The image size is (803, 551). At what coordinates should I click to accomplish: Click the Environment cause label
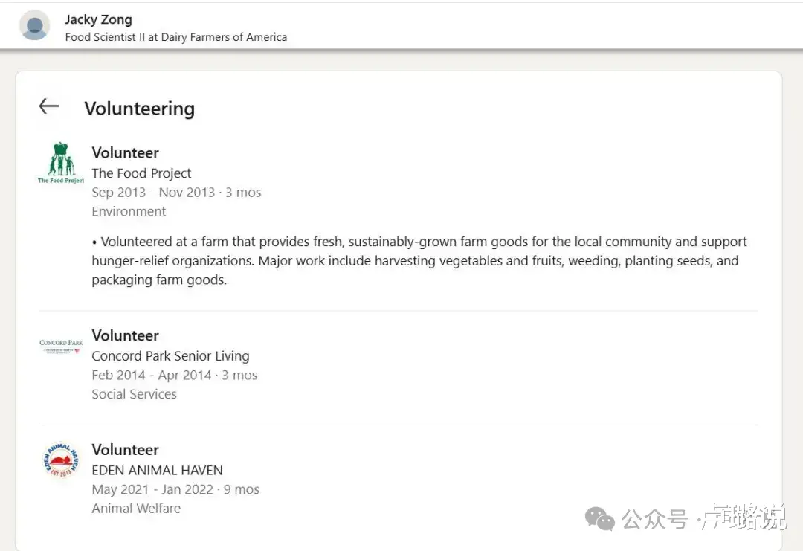[129, 211]
